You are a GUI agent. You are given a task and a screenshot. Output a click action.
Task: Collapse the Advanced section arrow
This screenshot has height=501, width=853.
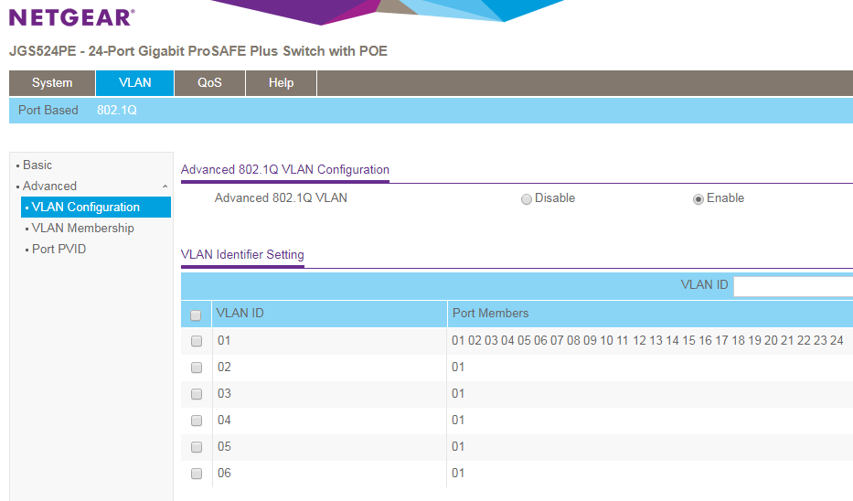coord(165,187)
